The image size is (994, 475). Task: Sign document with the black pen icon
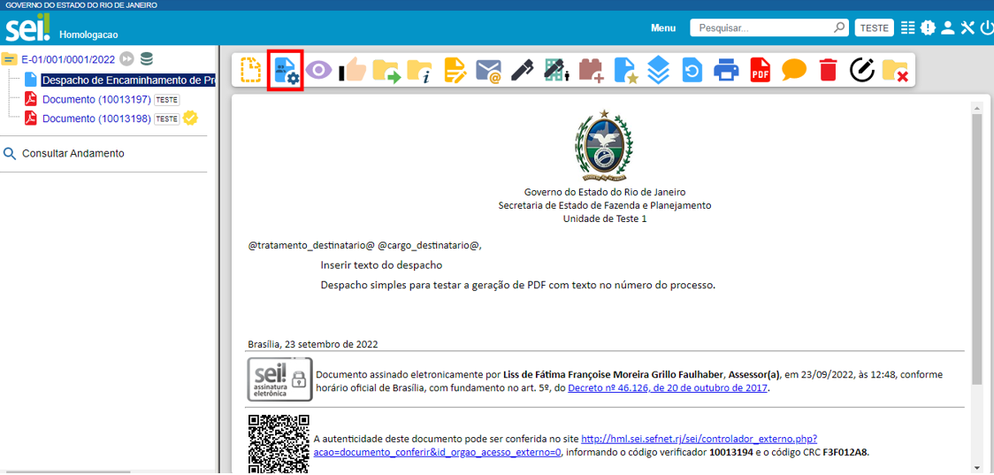coord(522,70)
